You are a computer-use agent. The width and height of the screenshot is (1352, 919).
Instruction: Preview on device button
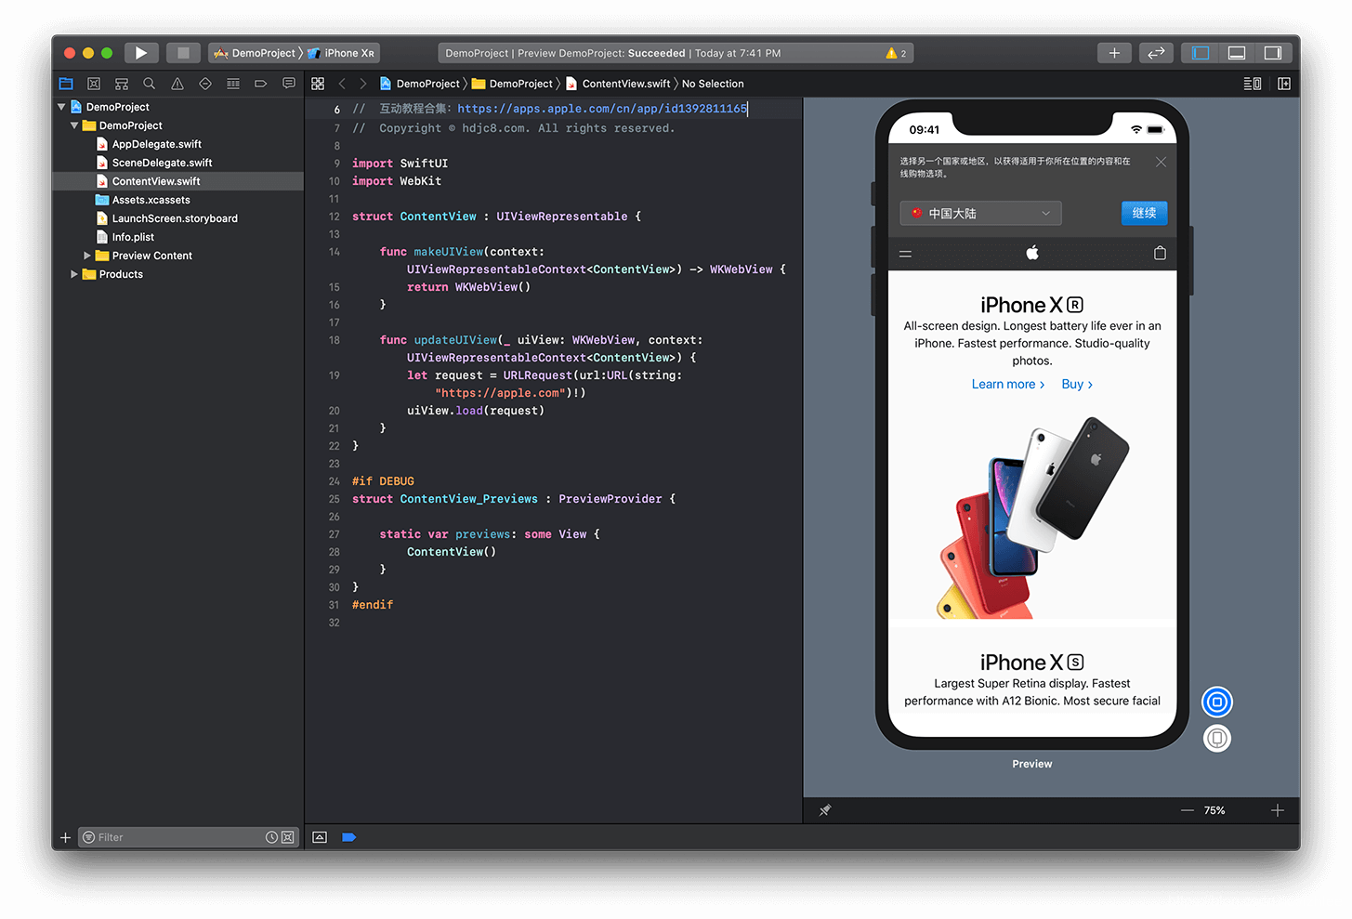[x=1217, y=739]
